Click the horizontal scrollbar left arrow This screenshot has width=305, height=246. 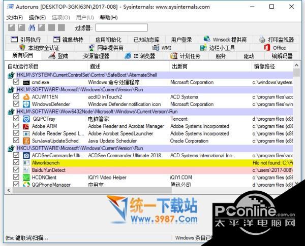click(x=9, y=190)
